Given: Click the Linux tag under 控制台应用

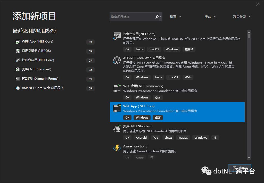Looking at the screenshot, I should 139,49.
